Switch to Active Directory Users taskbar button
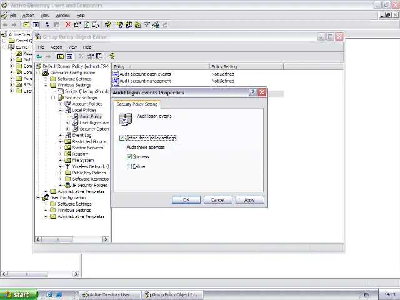This screenshot has width=400, height=300. [x=110, y=294]
